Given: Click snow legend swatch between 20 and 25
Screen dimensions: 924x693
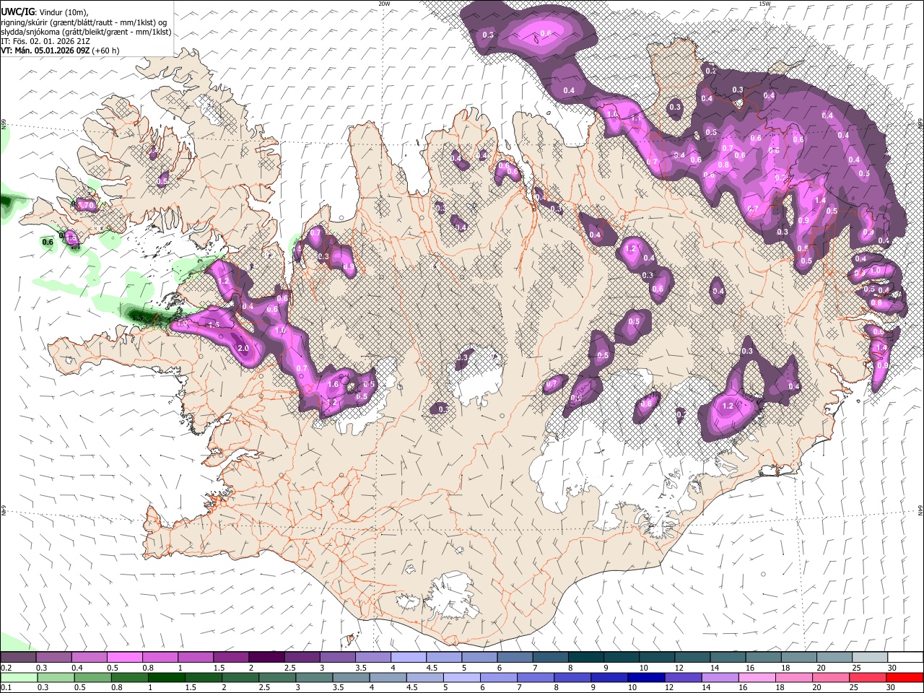Looking at the screenshot, I should click(834, 657).
